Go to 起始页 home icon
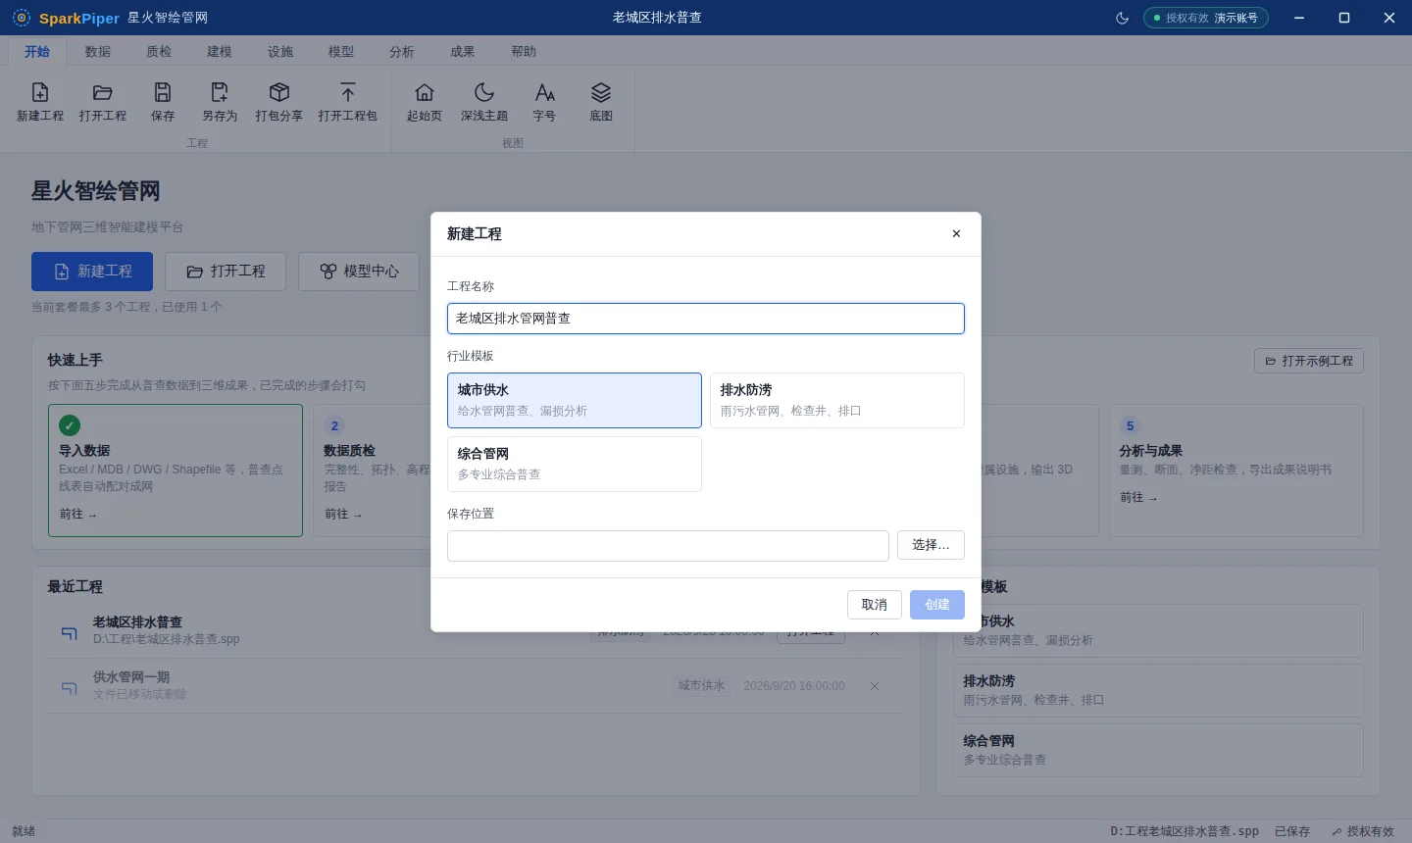Screen dimensions: 1412x843 tap(425, 92)
